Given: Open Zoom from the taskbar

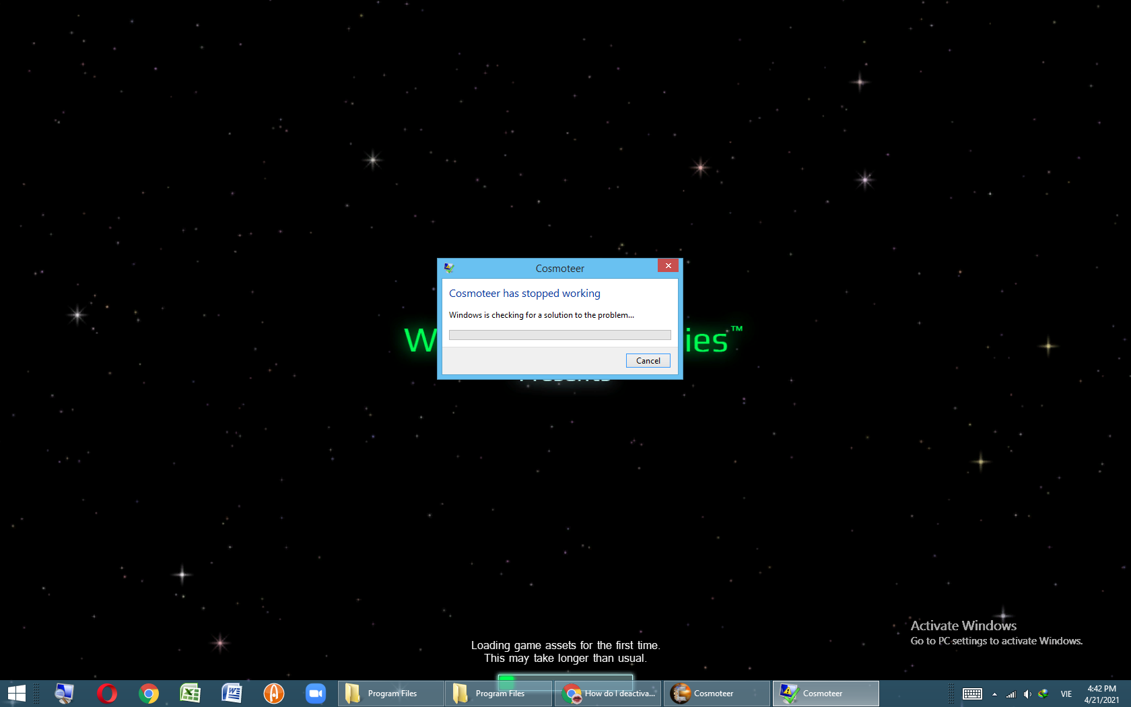Looking at the screenshot, I should click(x=315, y=694).
